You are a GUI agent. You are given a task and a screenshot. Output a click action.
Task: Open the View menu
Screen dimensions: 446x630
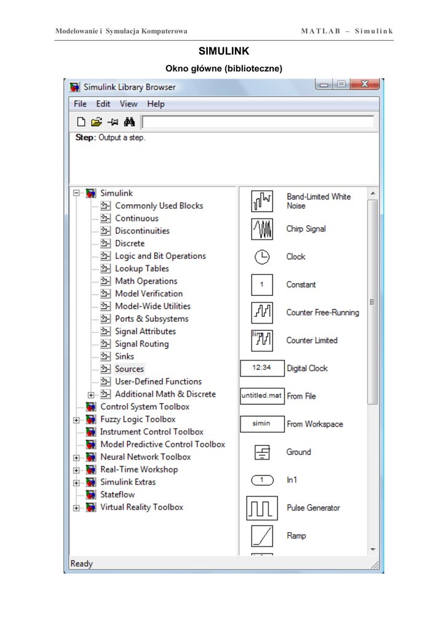[129, 104]
